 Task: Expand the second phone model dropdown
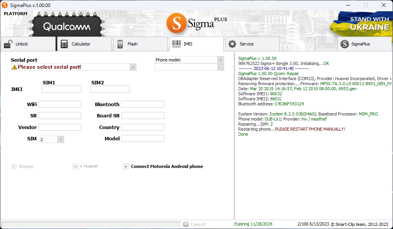(x=221, y=67)
